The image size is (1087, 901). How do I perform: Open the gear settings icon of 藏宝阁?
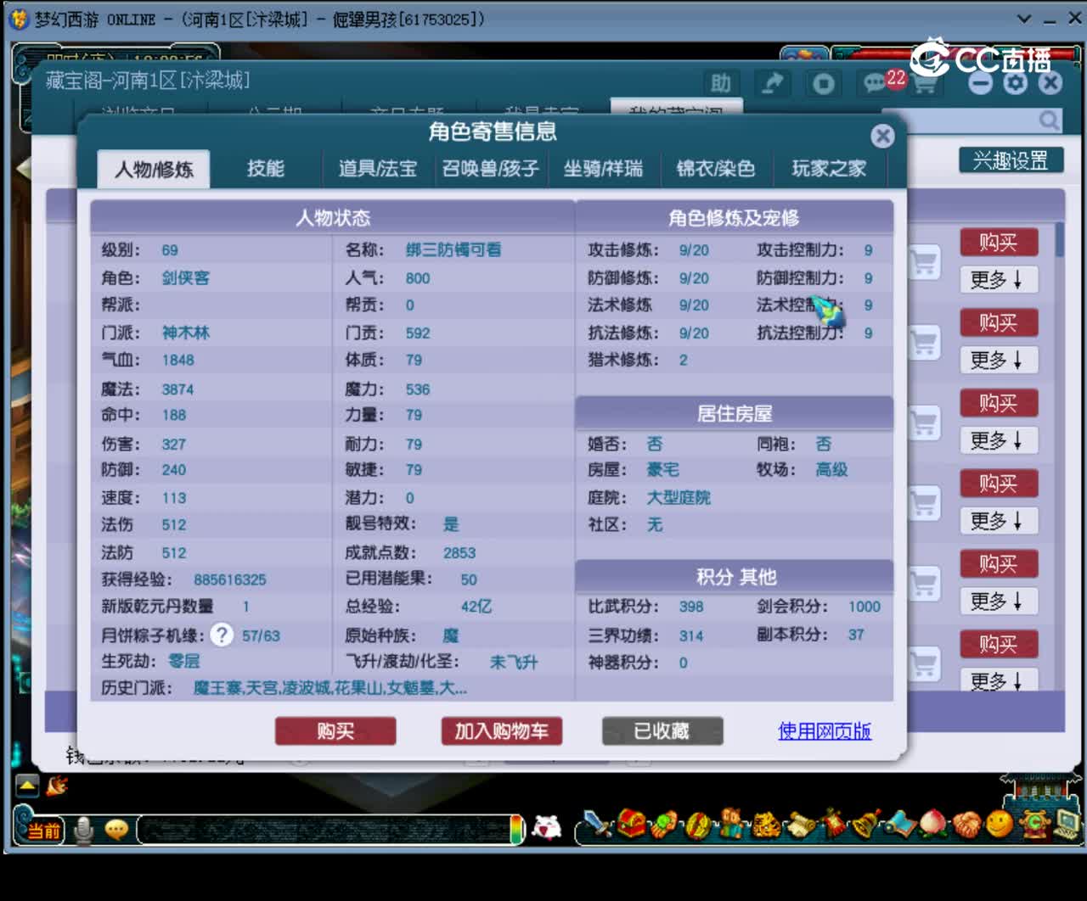coord(1016,83)
